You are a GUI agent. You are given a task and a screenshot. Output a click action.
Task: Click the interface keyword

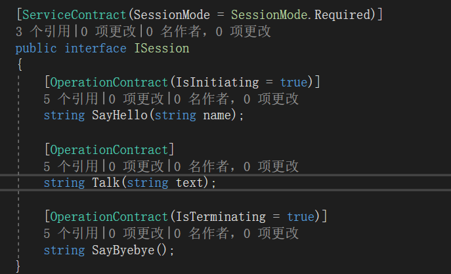[x=97, y=49]
